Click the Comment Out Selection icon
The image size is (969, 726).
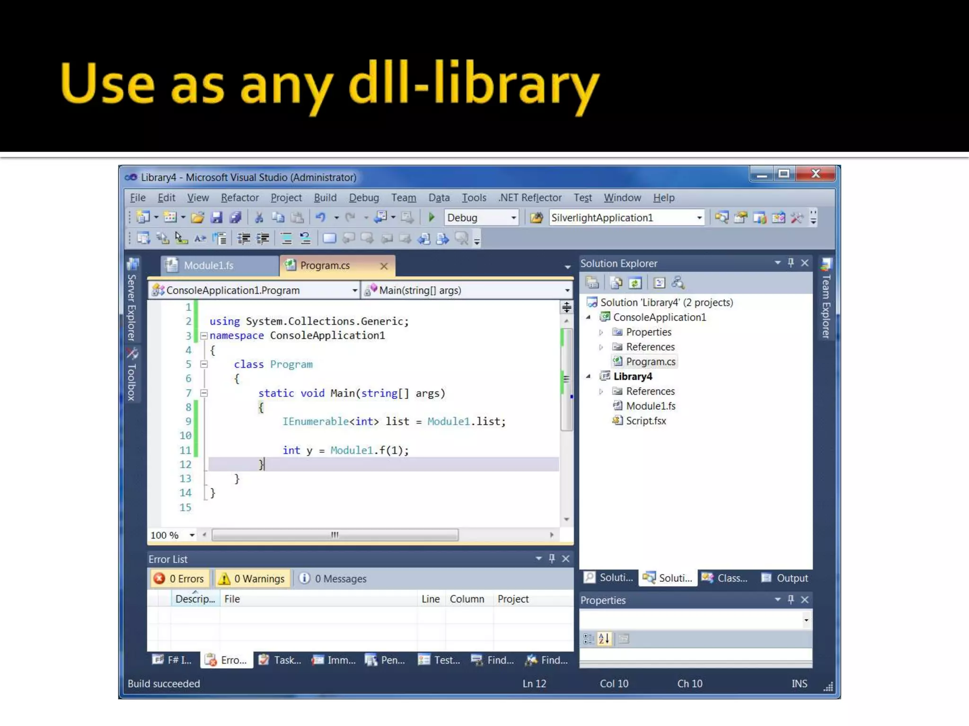(x=286, y=238)
